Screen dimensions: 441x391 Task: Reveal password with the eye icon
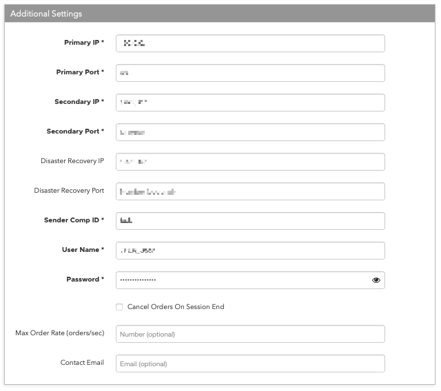tap(376, 280)
